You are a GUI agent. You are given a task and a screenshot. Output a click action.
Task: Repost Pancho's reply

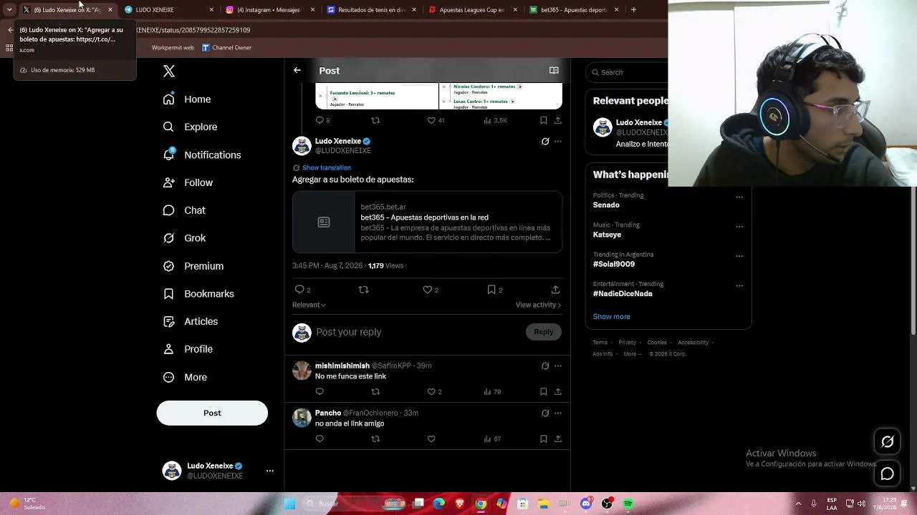point(375,438)
